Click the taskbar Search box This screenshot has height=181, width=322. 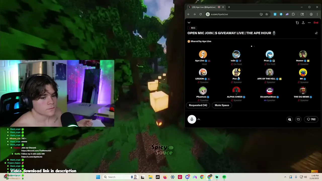pyautogui.click(x=120, y=177)
